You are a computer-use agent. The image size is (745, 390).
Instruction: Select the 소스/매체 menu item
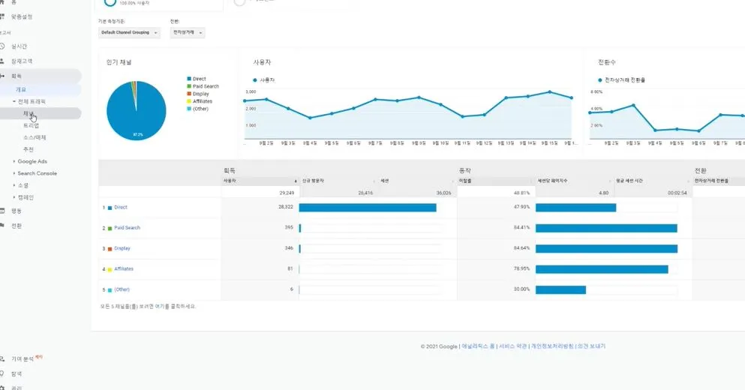35,137
